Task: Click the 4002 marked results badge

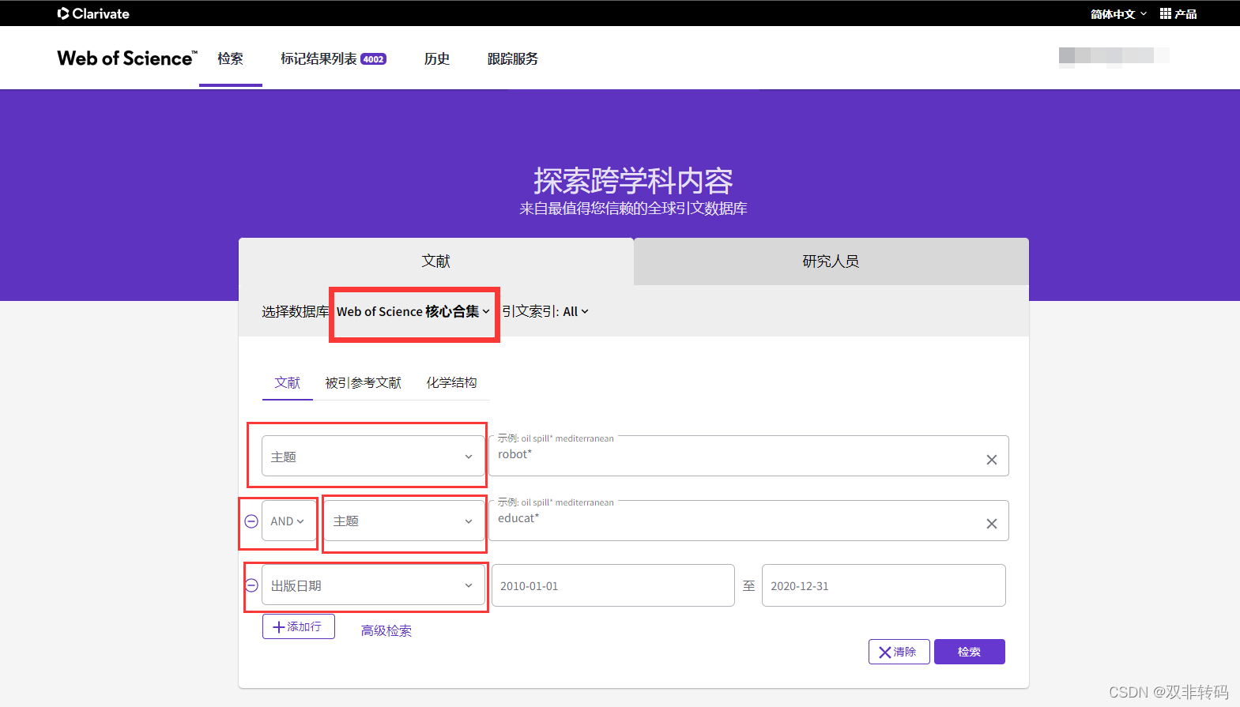Action: (374, 59)
